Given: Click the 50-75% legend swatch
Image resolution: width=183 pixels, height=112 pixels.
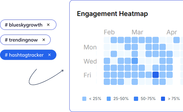Looking at the screenshot, I should [136, 99].
